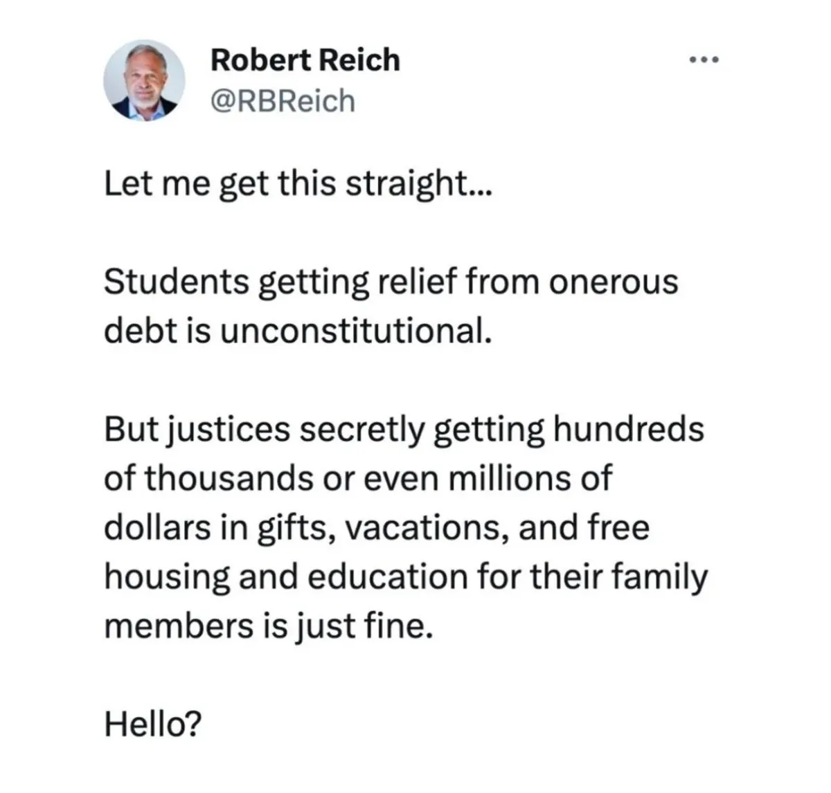Screen dimensions: 831x793
Task: Select the word "onerous" in the tweet
Action: [x=612, y=282]
